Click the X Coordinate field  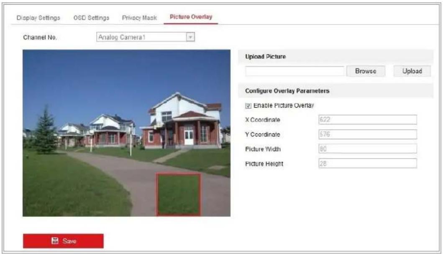(368, 119)
